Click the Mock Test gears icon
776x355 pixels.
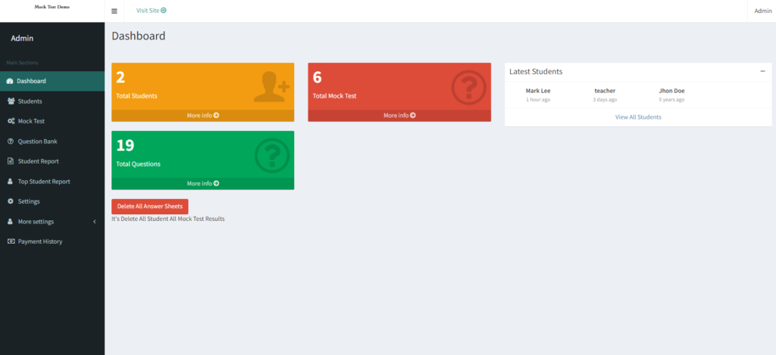point(10,121)
